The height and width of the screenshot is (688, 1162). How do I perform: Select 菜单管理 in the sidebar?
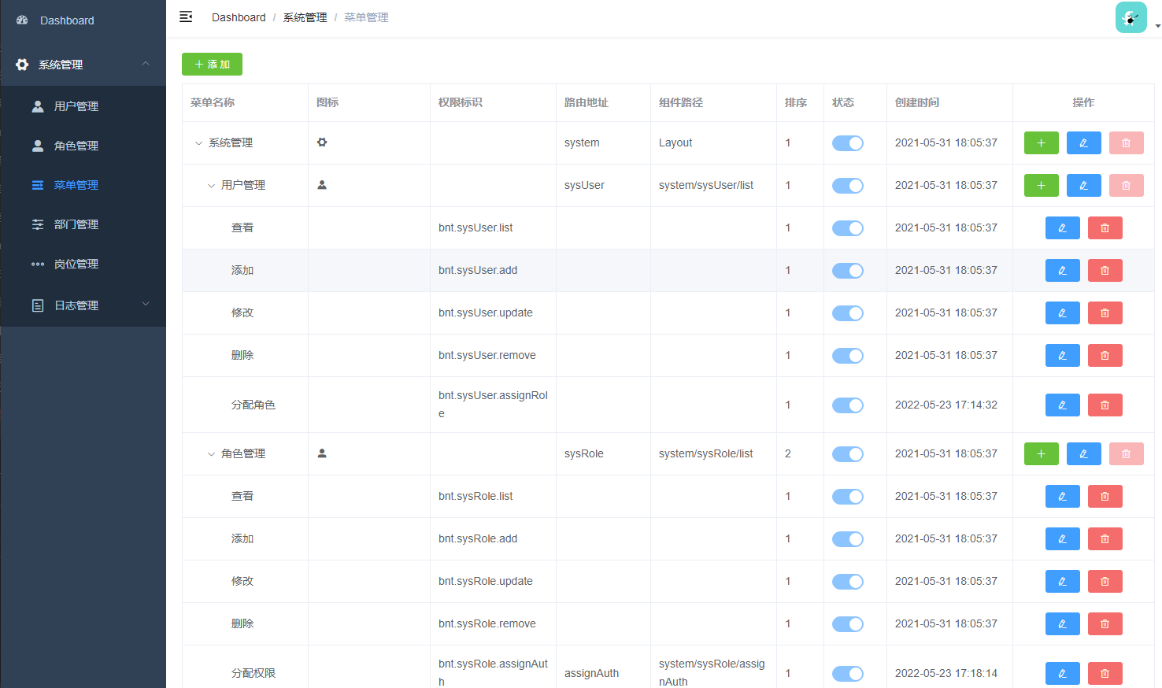pos(83,185)
